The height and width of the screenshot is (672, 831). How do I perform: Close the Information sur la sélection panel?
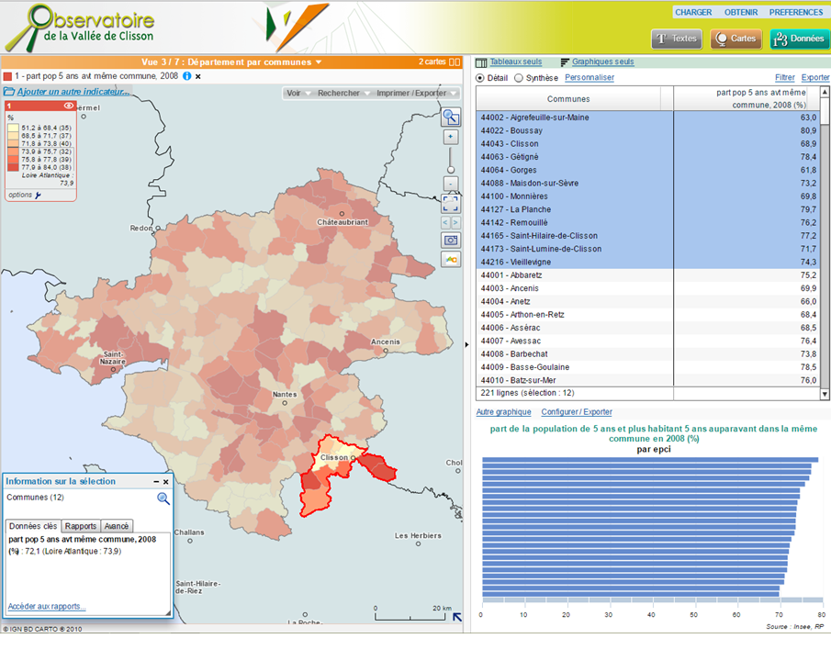(x=166, y=482)
